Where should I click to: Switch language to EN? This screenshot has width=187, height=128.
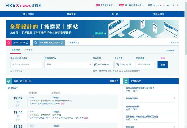click(x=168, y=5)
